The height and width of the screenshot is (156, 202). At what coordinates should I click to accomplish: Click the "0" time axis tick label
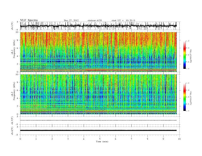20,139
